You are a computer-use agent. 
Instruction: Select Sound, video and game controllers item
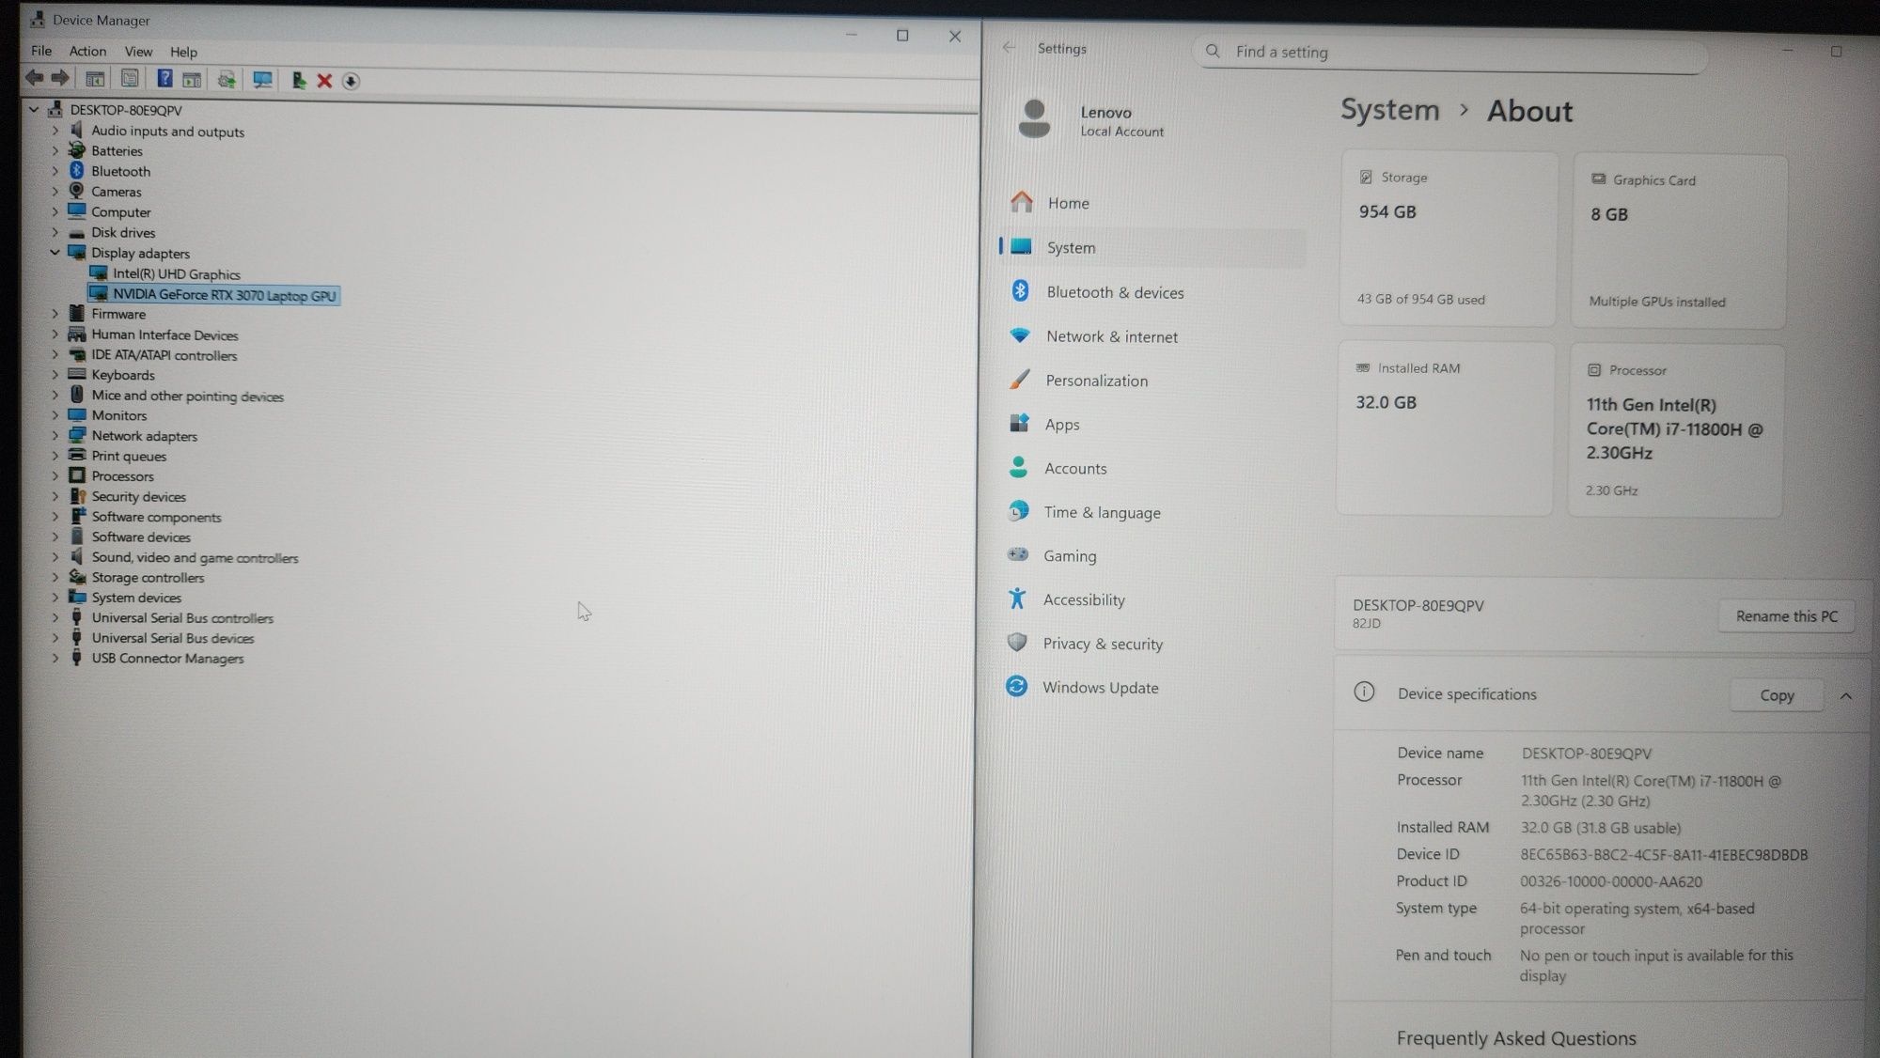[x=195, y=557]
